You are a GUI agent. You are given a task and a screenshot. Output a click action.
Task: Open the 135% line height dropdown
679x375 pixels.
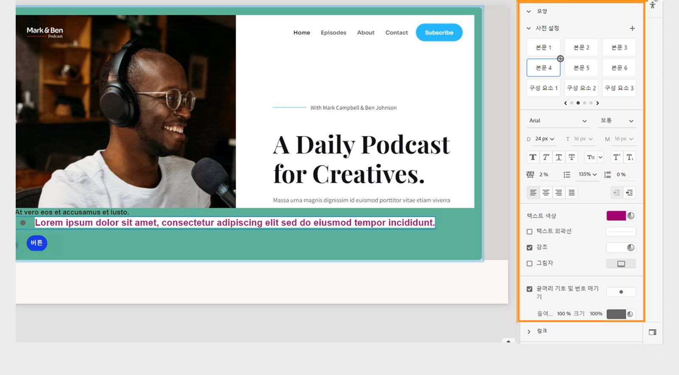[x=587, y=174]
